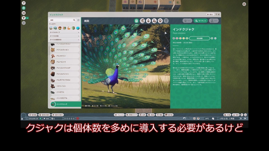Toggle the blue aquatic biome filter
Image resolution: width=269 pixels, height=151 pixels.
[x=78, y=28]
